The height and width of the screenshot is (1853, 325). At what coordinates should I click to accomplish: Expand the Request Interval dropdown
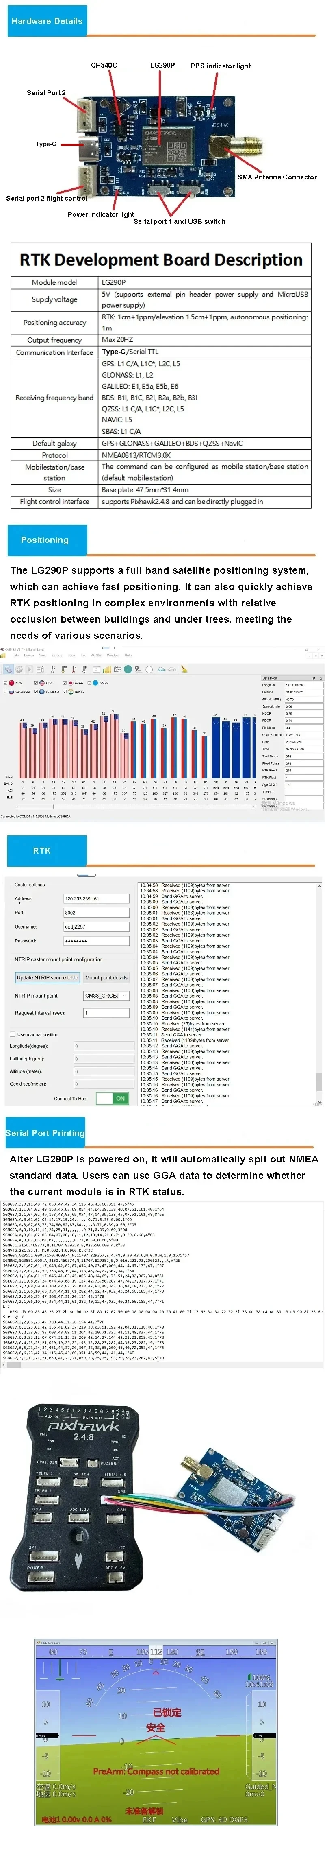coord(106,1013)
